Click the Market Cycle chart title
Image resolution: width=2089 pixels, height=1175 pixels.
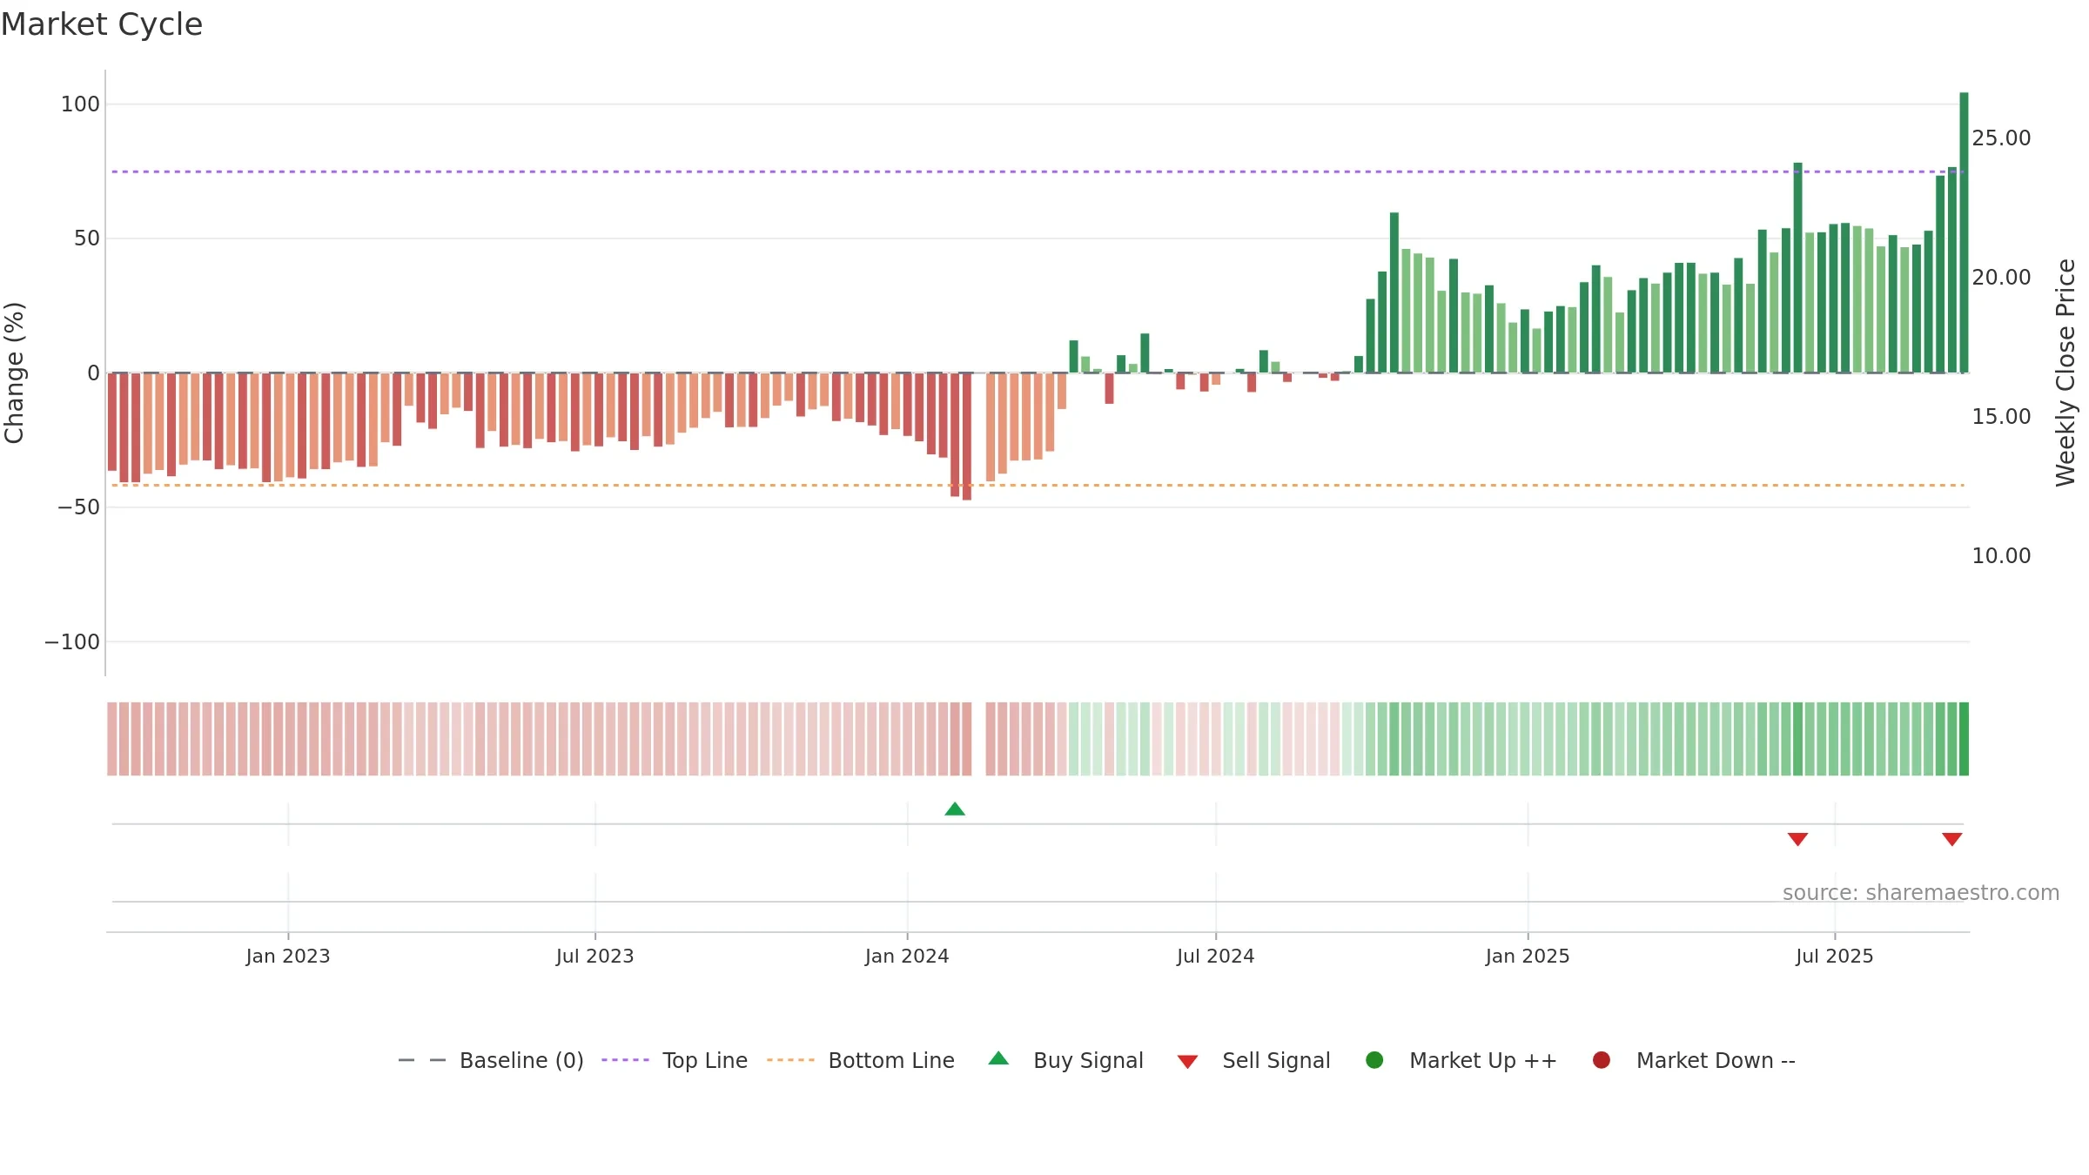click(102, 24)
